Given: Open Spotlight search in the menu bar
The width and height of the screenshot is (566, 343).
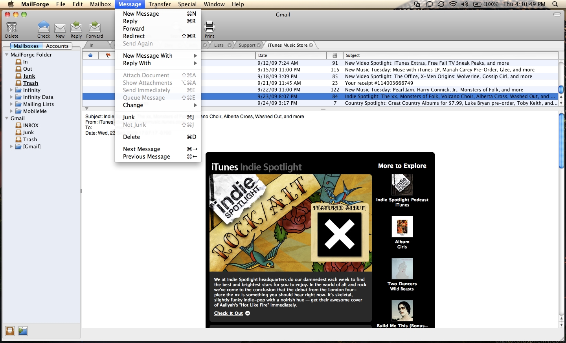Looking at the screenshot, I should point(555,4).
